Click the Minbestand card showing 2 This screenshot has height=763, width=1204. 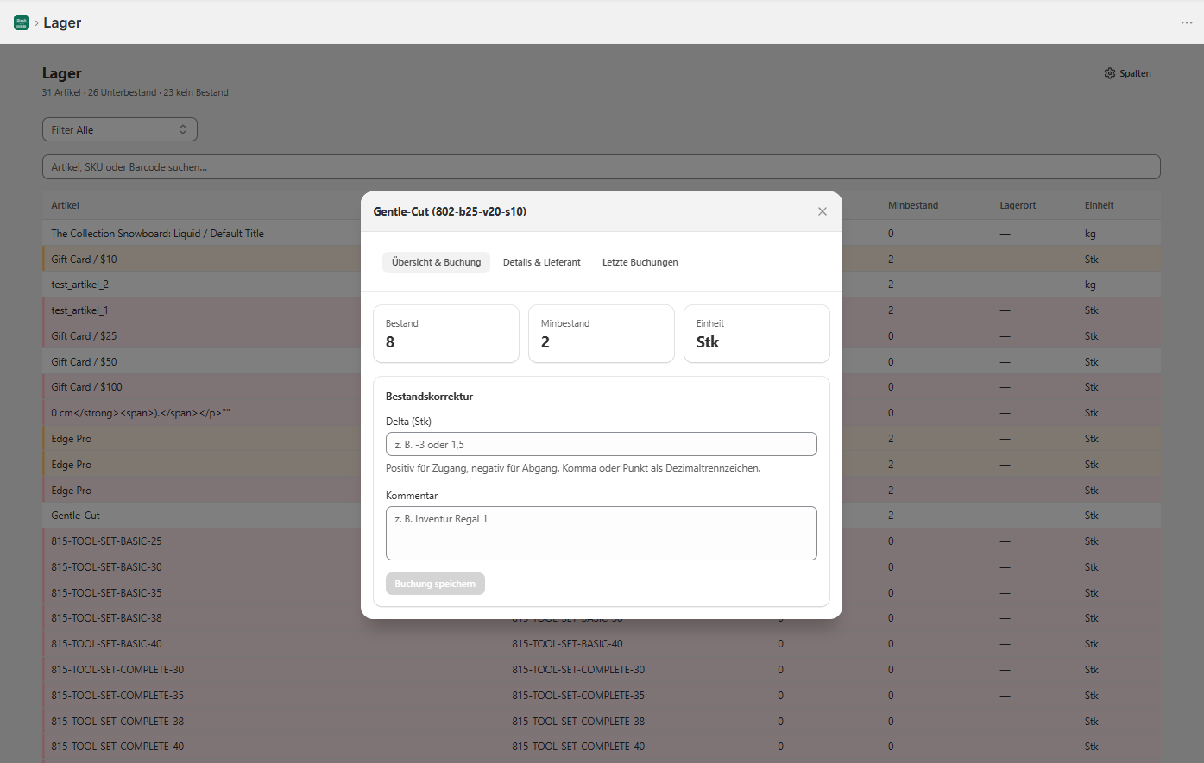602,334
